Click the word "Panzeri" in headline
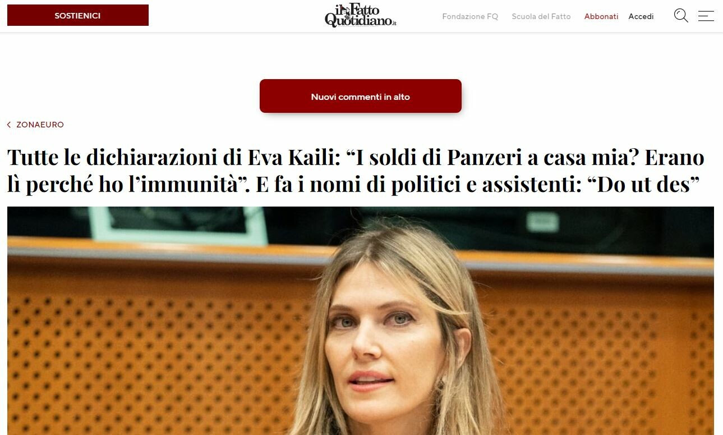The width and height of the screenshot is (723, 435). coord(483,158)
